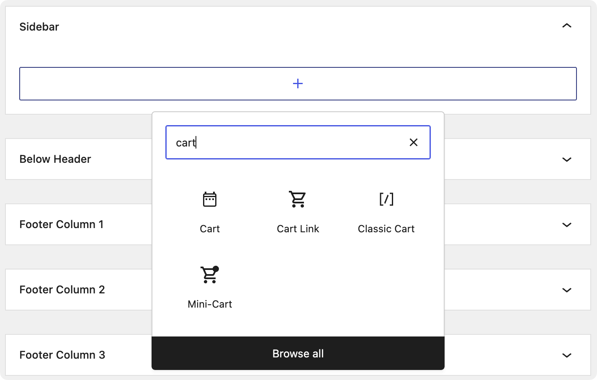The image size is (597, 380).
Task: Select the Classic Cart shortcode block
Action: coord(386,211)
